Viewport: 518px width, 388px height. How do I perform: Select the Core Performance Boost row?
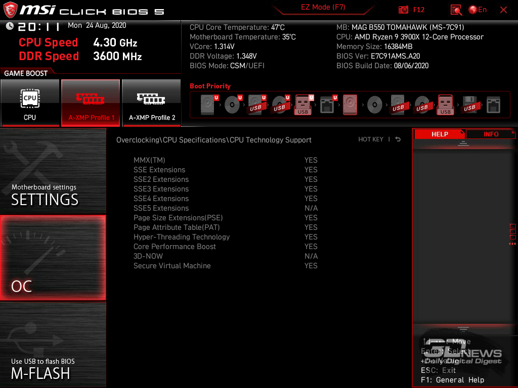point(225,246)
